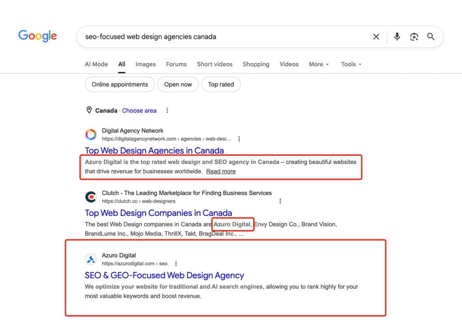This screenshot has width=462, height=335.
Task: Apply Online appointments filter chip
Action: [120, 84]
